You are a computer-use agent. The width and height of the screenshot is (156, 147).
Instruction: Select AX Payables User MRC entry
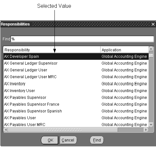click(76, 125)
